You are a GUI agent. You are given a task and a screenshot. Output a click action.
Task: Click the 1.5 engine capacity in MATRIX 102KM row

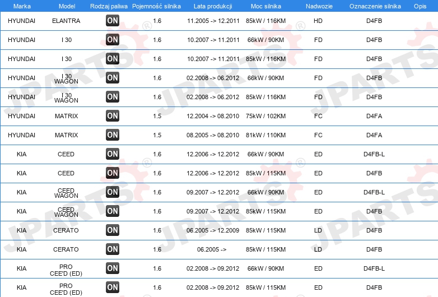[x=157, y=116]
